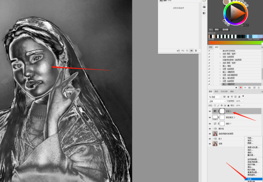The height and width of the screenshot is (182, 263).
Task: Hide the 背景 layer via eye icon
Action: (210, 143)
